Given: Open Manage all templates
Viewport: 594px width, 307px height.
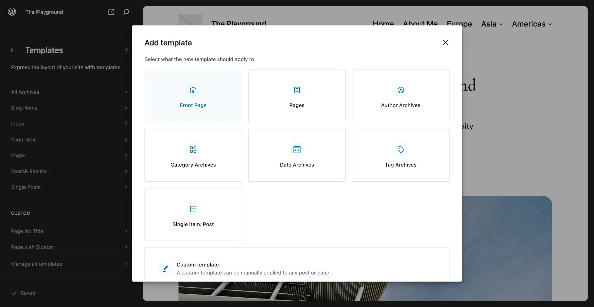Looking at the screenshot, I should click(x=69, y=264).
